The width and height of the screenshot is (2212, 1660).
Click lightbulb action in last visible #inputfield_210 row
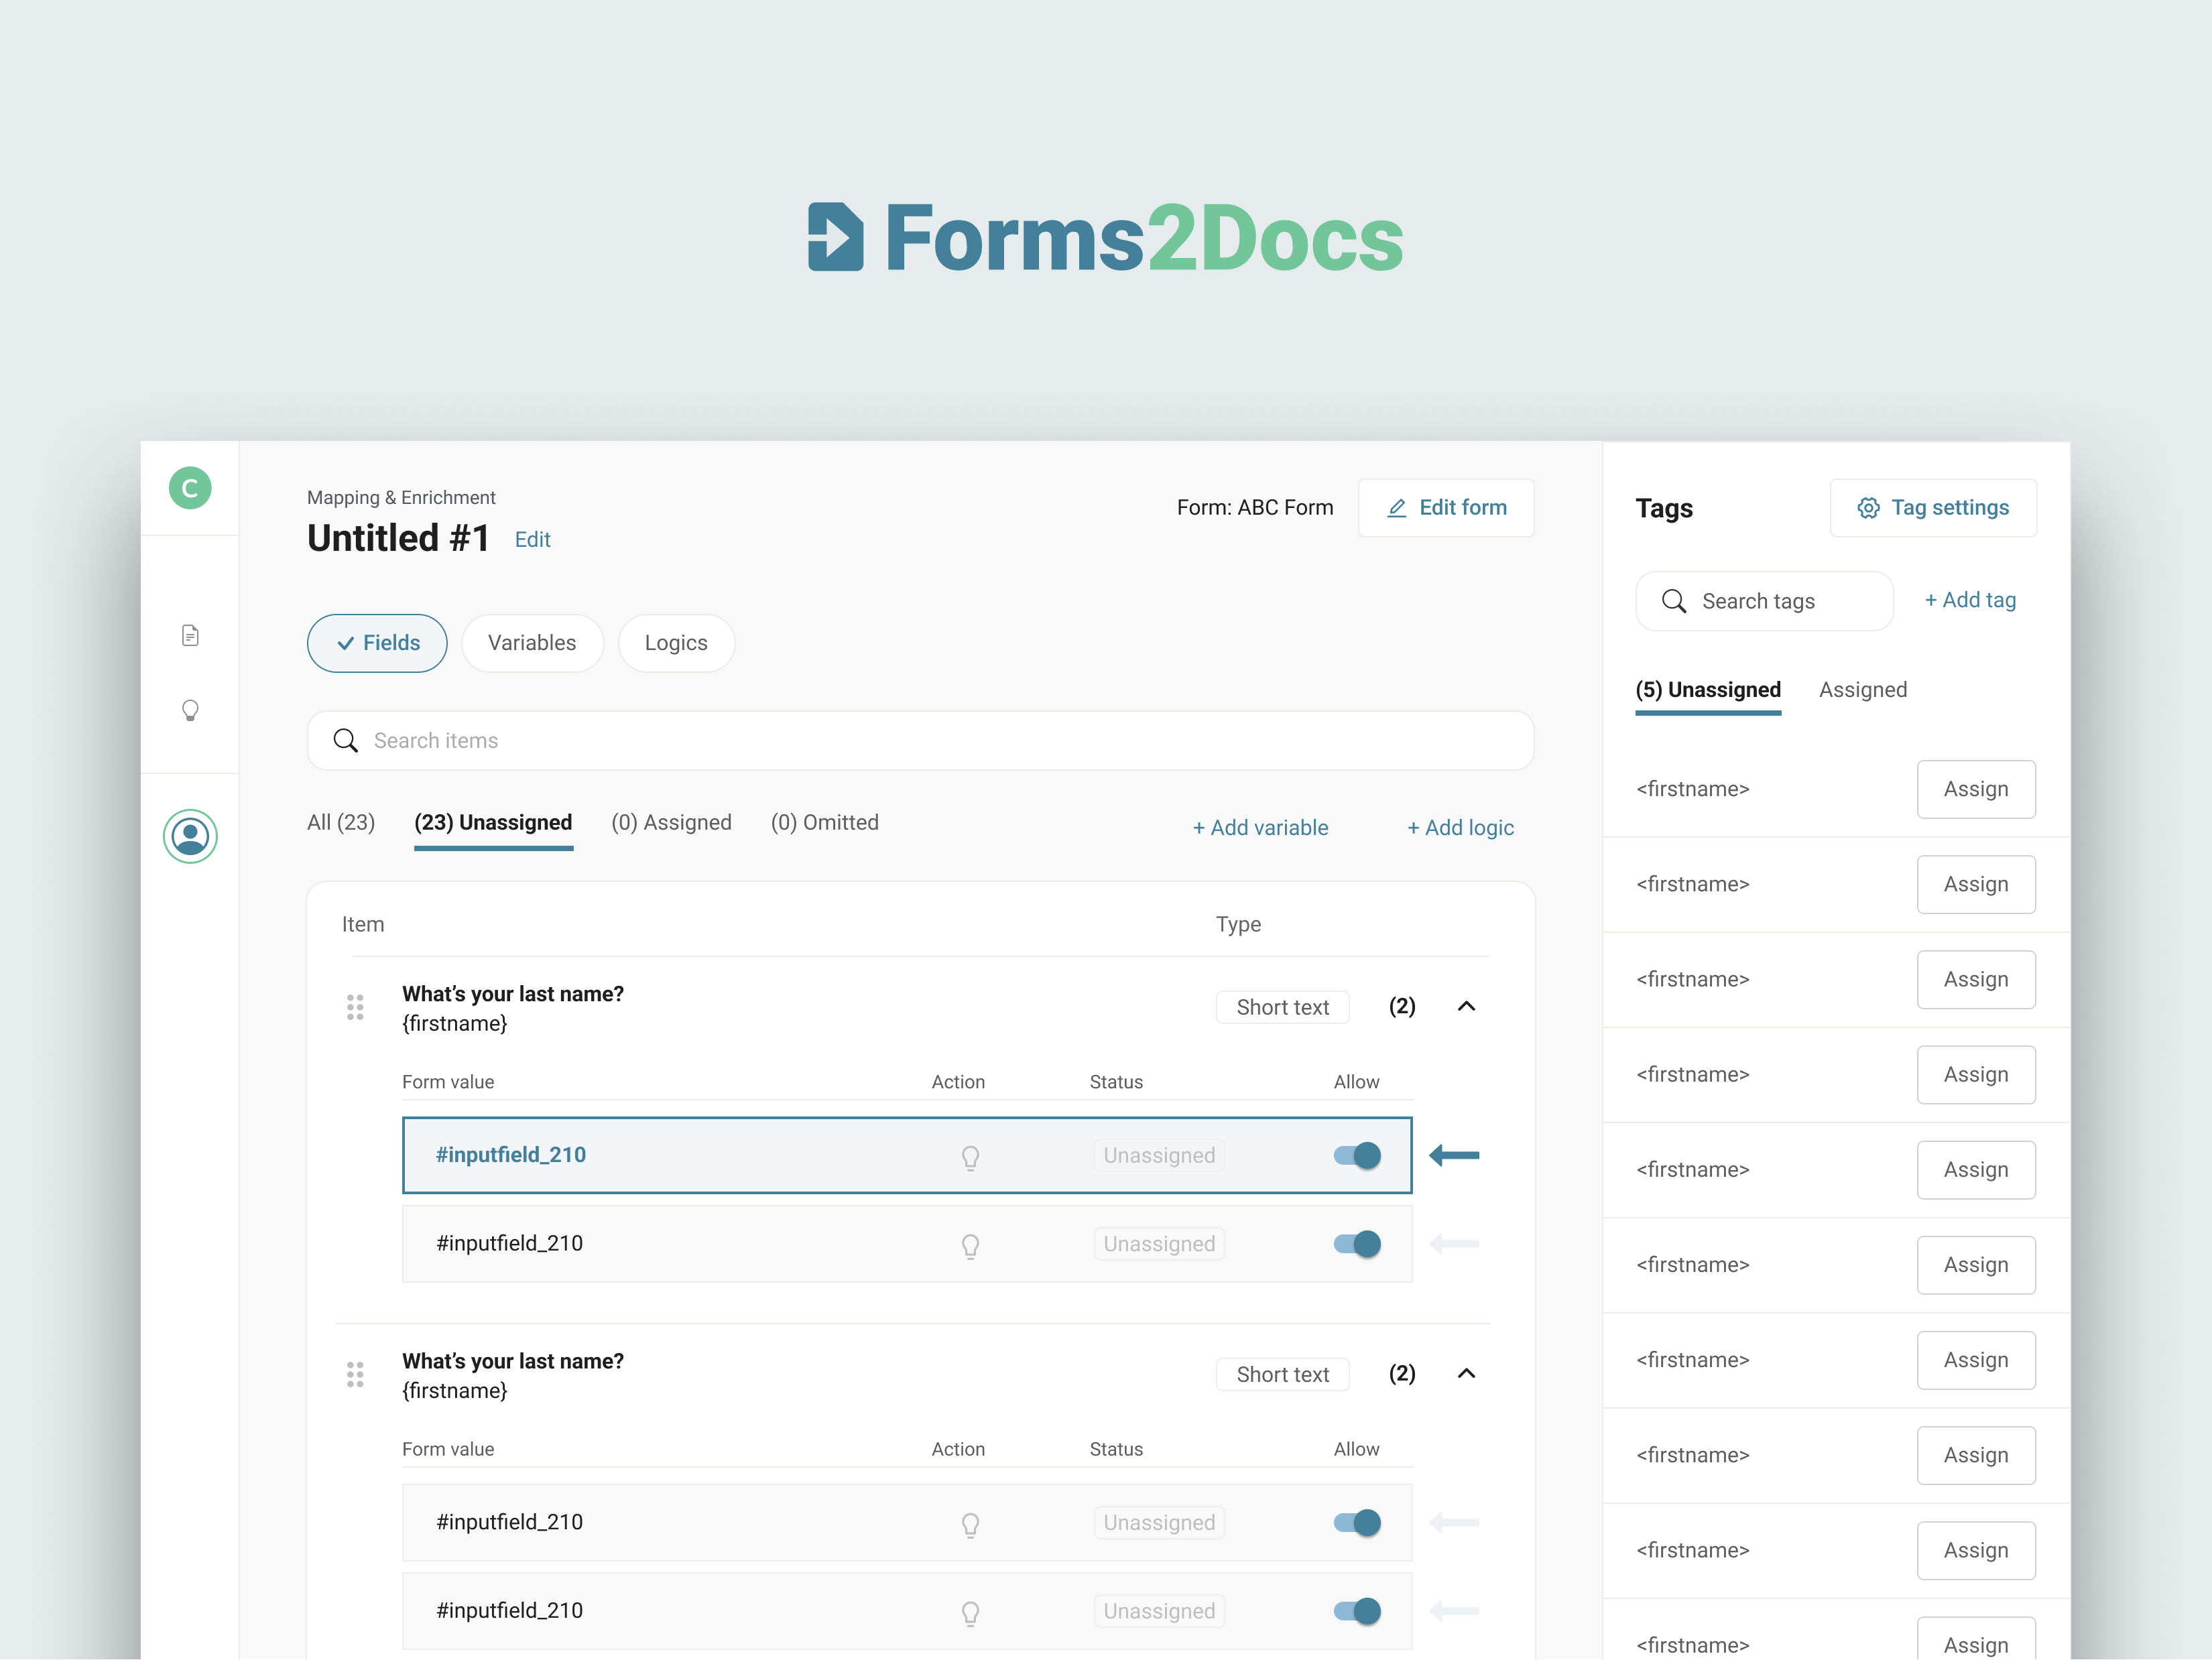[970, 1613]
